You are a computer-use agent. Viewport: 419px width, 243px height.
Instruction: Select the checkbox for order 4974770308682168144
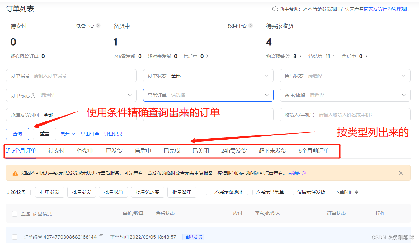(x=15, y=237)
